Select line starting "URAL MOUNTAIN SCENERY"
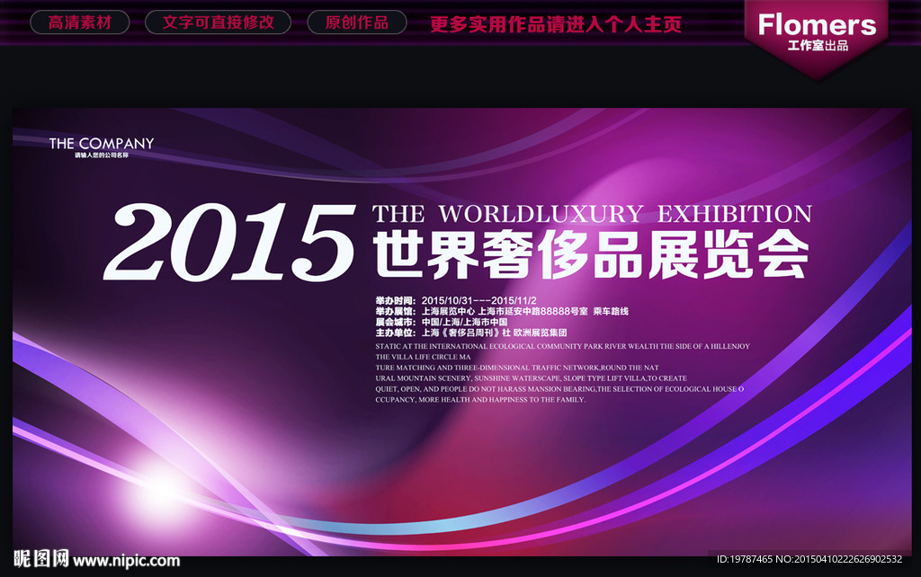The image size is (921, 577). pos(531,378)
